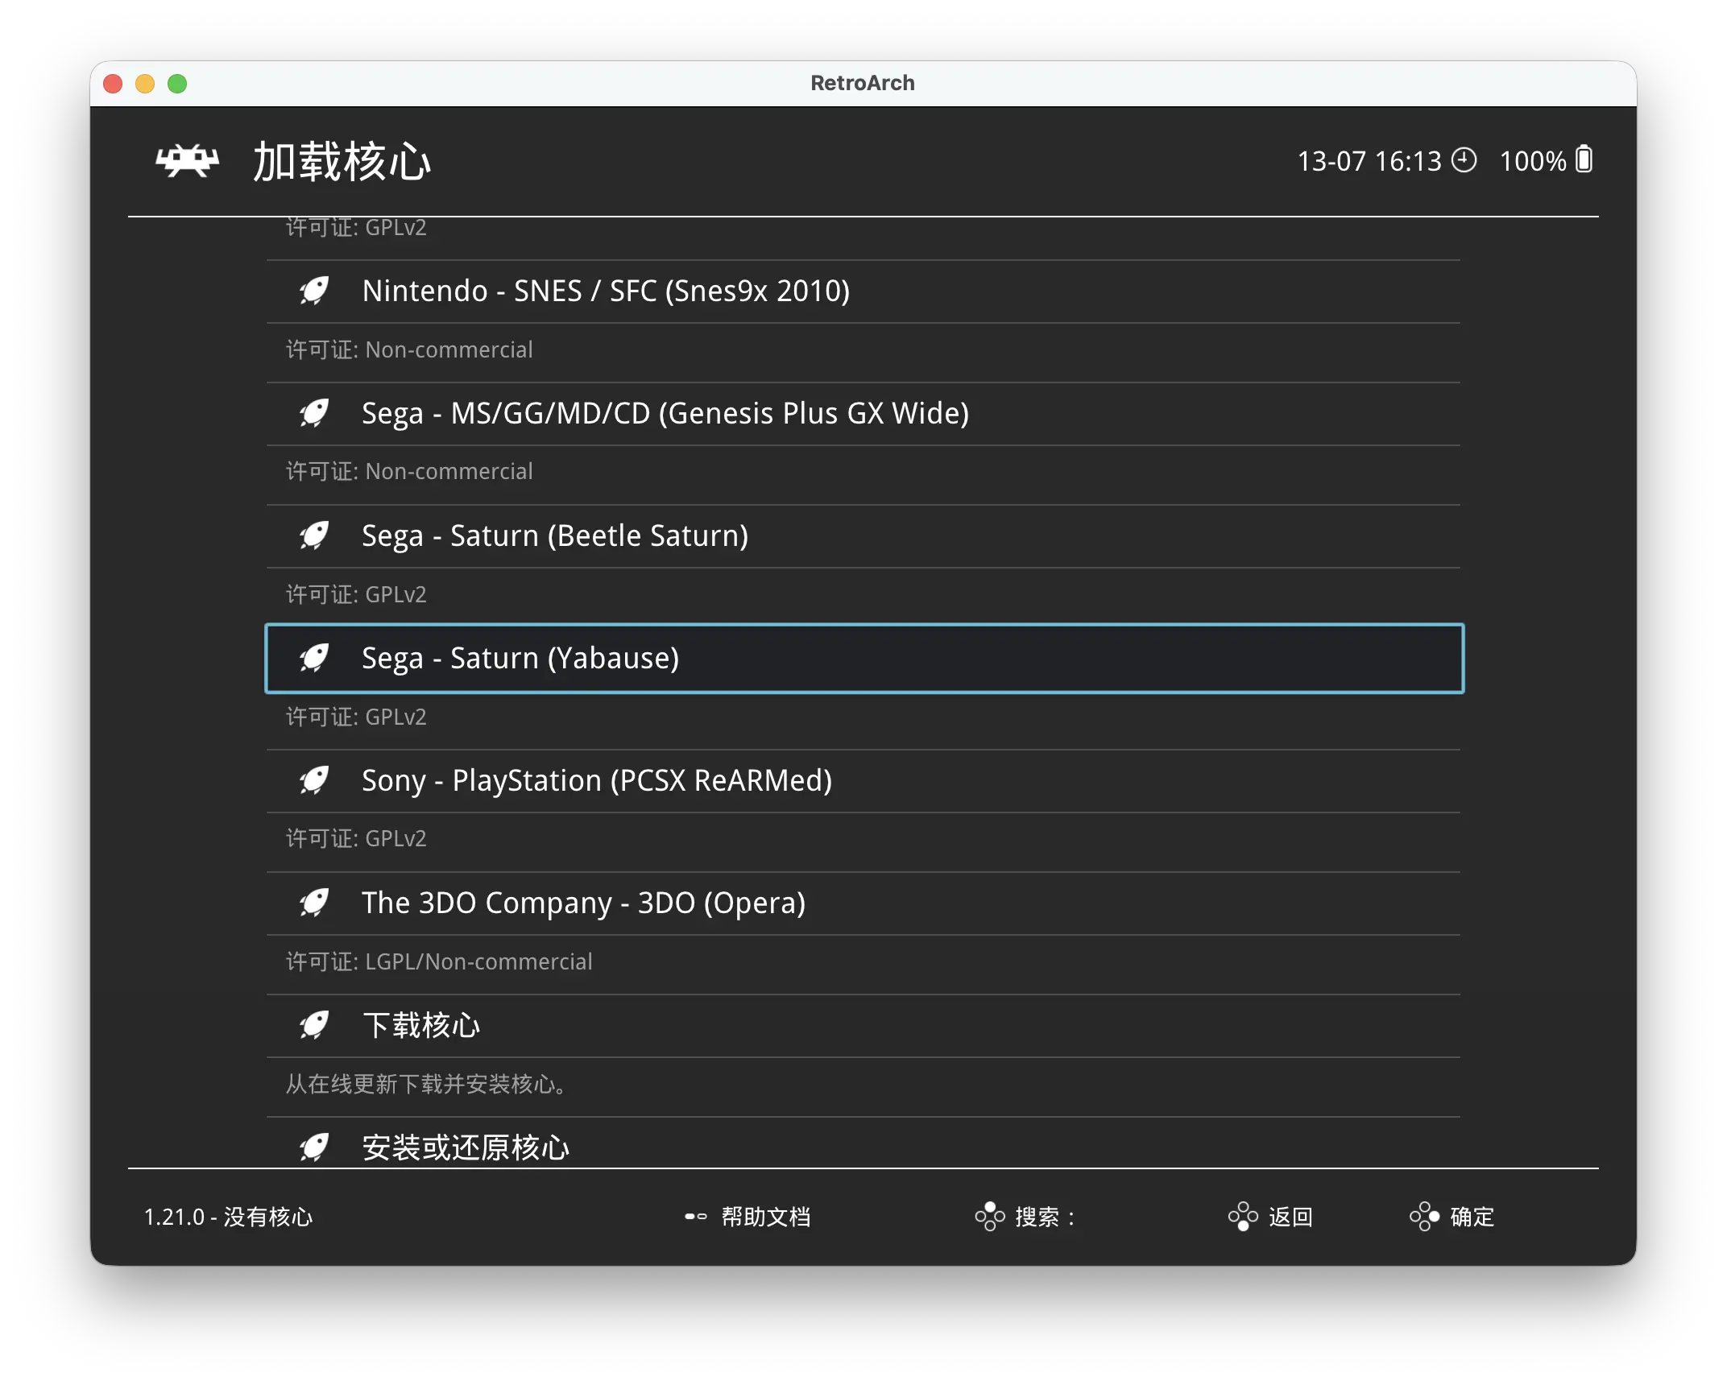The width and height of the screenshot is (1727, 1385).
Task: Confirm with 确定
Action: 1472,1217
